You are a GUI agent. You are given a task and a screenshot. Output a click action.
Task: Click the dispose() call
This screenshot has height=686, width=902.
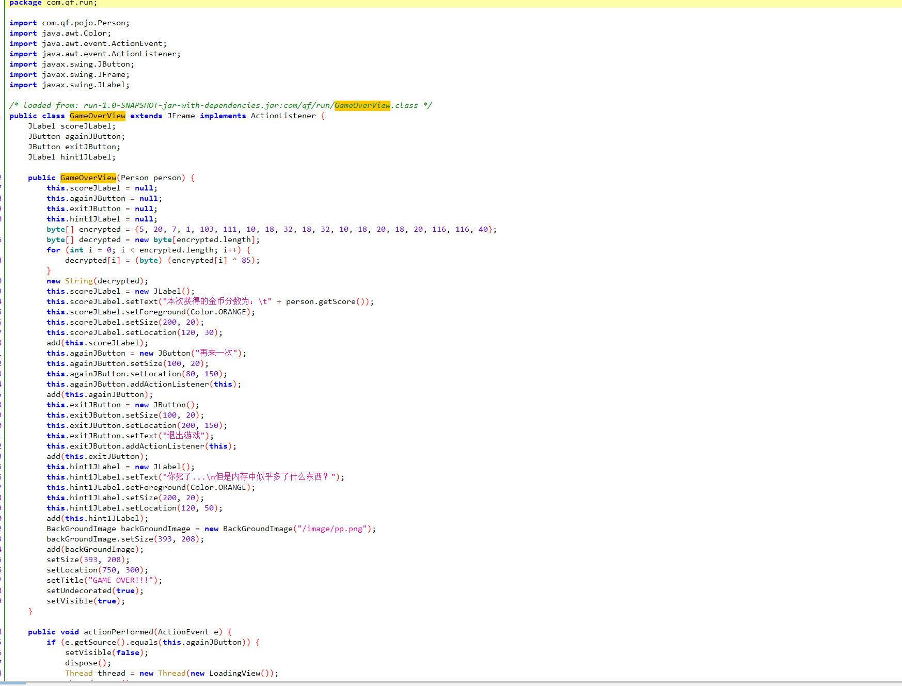pyautogui.click(x=88, y=663)
